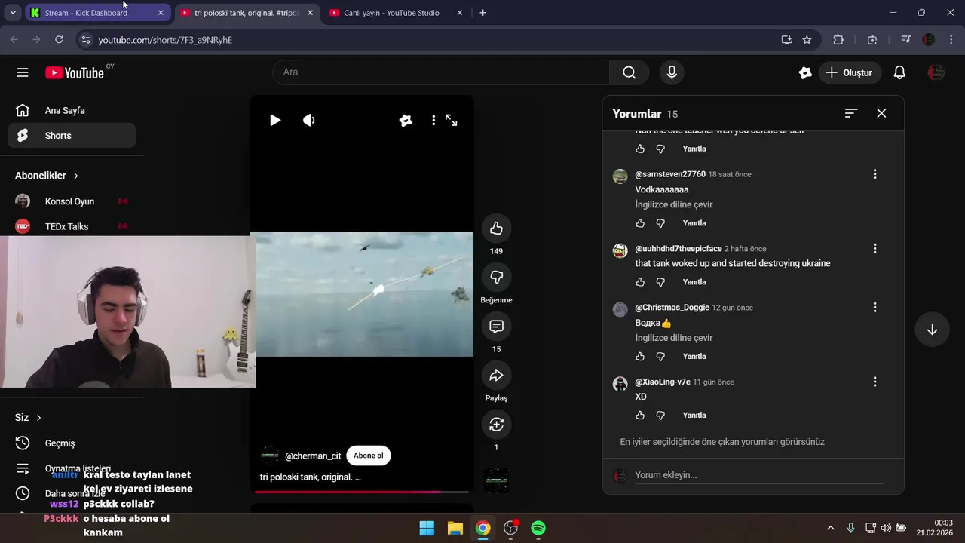
Task: Switch to Canlı yayın YouTube Studio tab
Action: coord(397,13)
